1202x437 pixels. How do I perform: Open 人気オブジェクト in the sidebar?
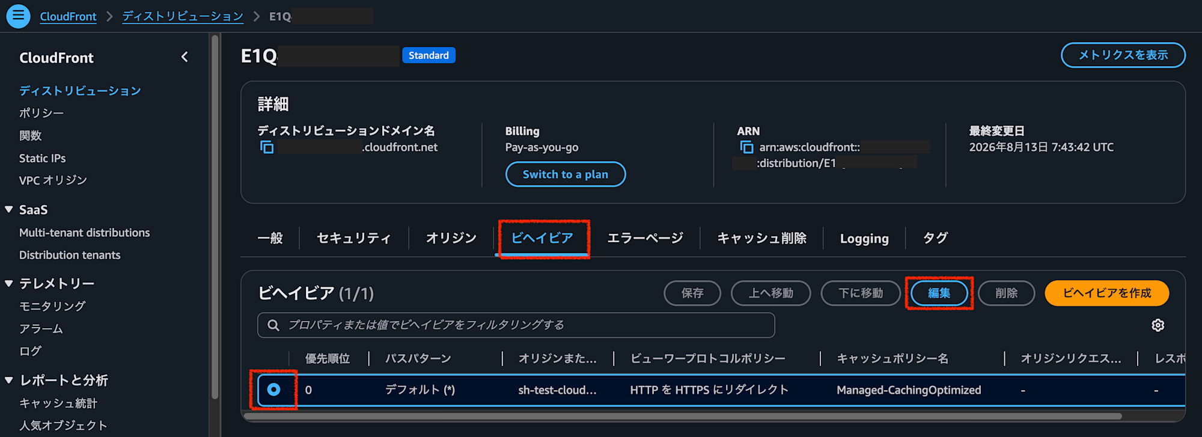63,426
